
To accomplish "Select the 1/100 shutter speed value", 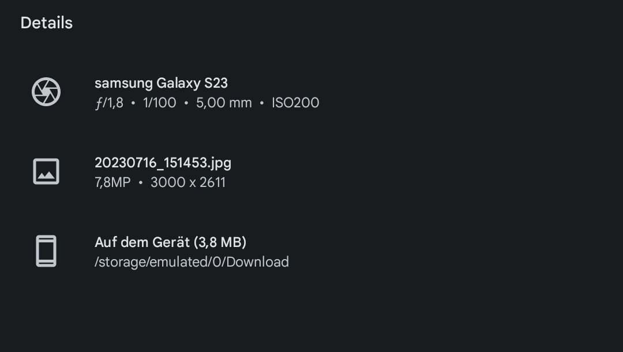I will pyautogui.click(x=160, y=103).
